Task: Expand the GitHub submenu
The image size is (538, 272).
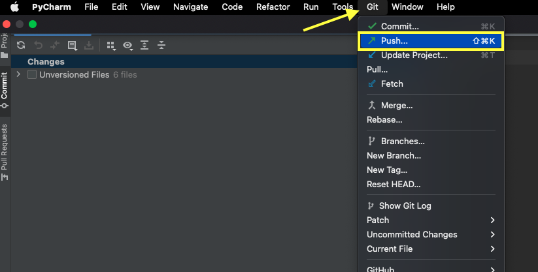Action: 431,268
